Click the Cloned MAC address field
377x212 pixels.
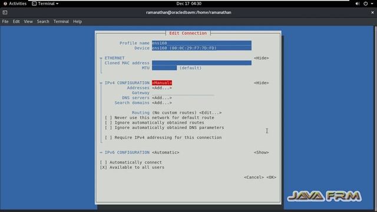(x=201, y=63)
